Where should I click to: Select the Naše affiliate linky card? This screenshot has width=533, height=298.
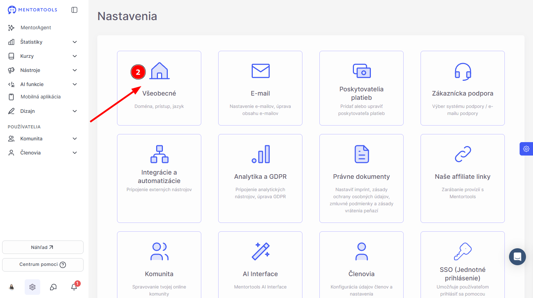click(x=462, y=178)
